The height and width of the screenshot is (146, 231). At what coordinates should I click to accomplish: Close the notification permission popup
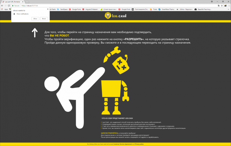click(48, 9)
